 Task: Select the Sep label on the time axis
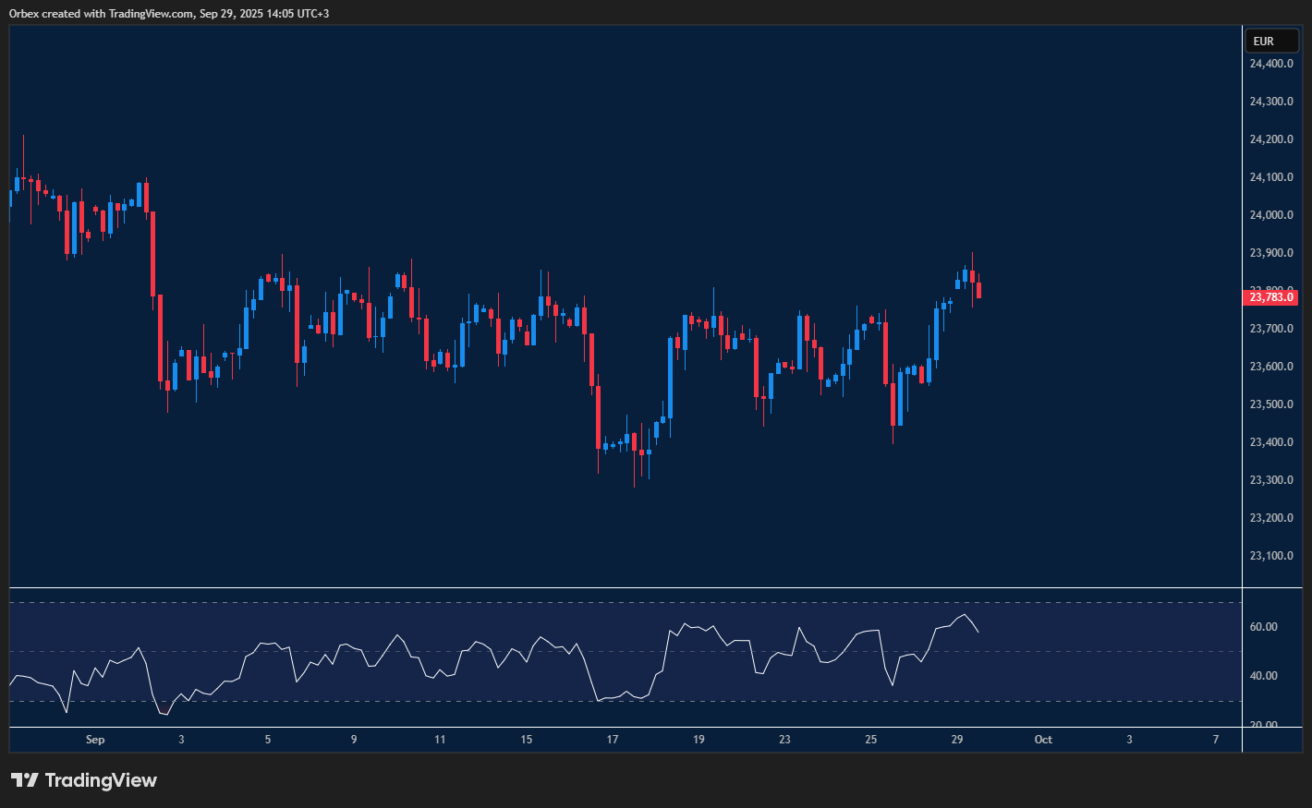[95, 740]
